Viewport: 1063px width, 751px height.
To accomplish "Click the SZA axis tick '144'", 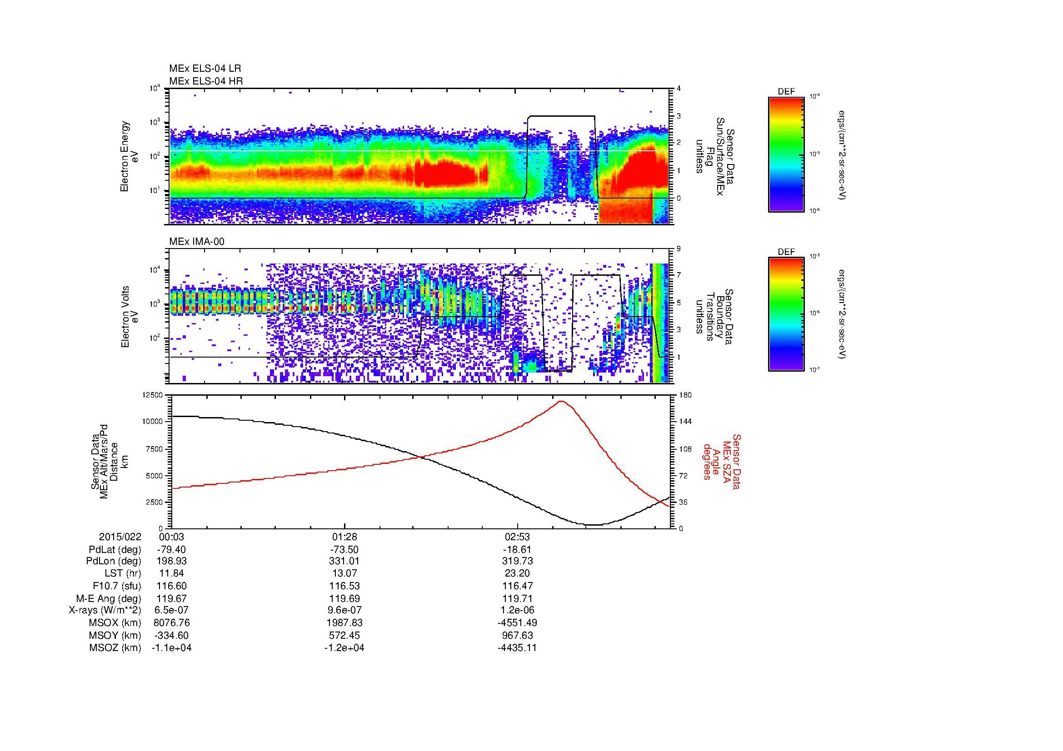I will tap(686, 422).
